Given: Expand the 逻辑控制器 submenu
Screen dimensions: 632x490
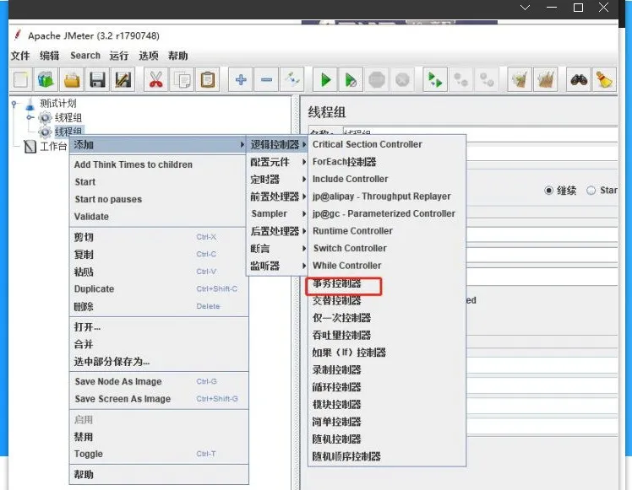Looking at the screenshot, I should 277,144.
